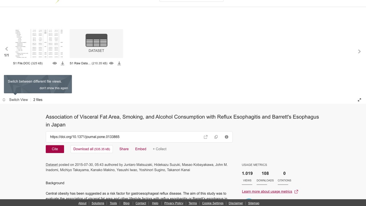
Task: Dismiss tooltip via "don't show this again"
Action: tap(54, 88)
